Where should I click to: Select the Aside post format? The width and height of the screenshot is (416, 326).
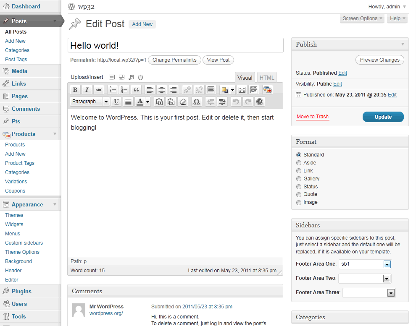point(299,163)
